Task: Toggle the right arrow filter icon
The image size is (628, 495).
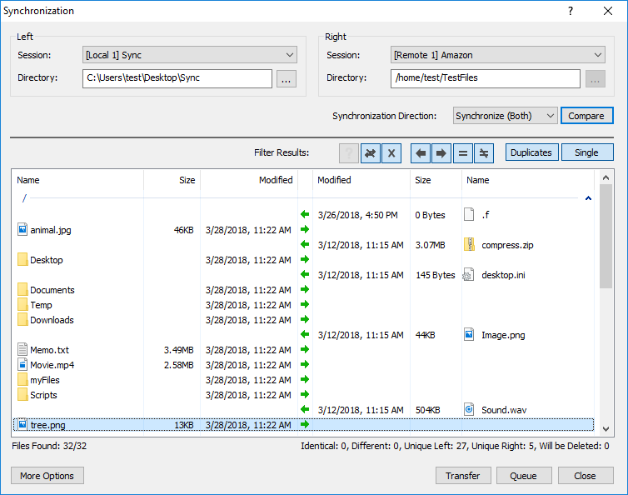Action: pos(441,153)
